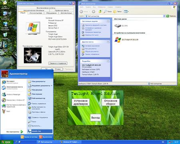
Task: Expand Все программы in Start menu
Action: 14,132
